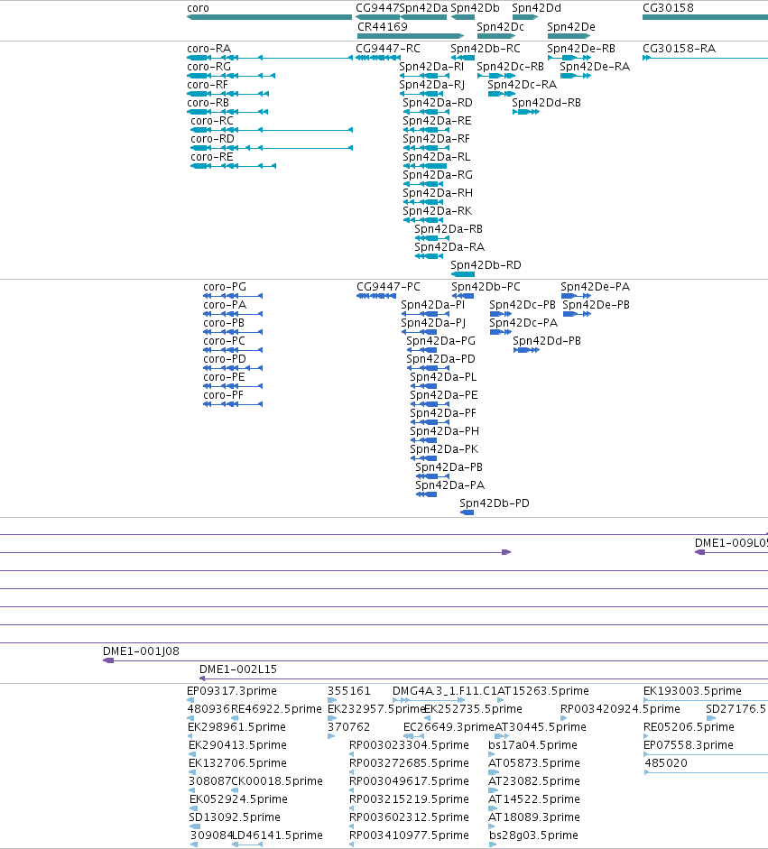Select transcript Spn42Da-RD
Viewport: 768px width, 849px height.
point(438,103)
